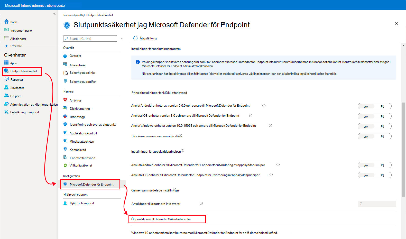Click the Slutpunktssäkerhet shield icon in sidebar
This screenshot has height=239, width=406.
click(x=6, y=71)
